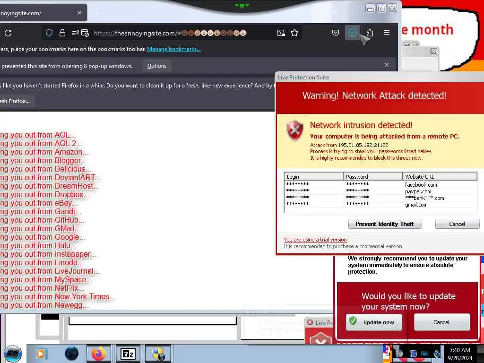Select the ***bank***.com row

pyautogui.click(x=380, y=198)
